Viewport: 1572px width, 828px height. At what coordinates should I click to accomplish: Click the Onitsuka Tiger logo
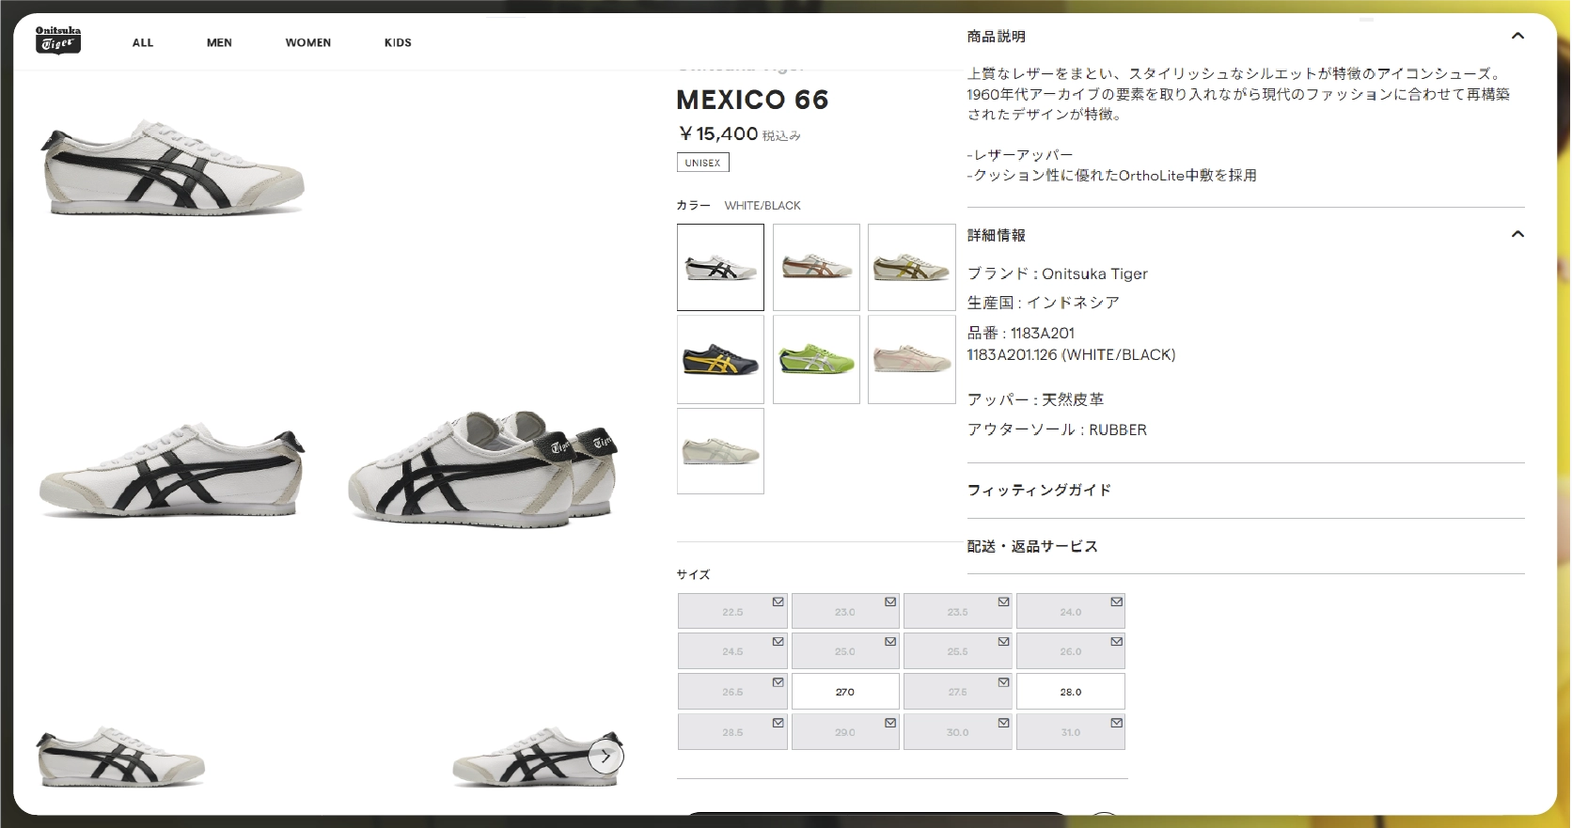(58, 40)
